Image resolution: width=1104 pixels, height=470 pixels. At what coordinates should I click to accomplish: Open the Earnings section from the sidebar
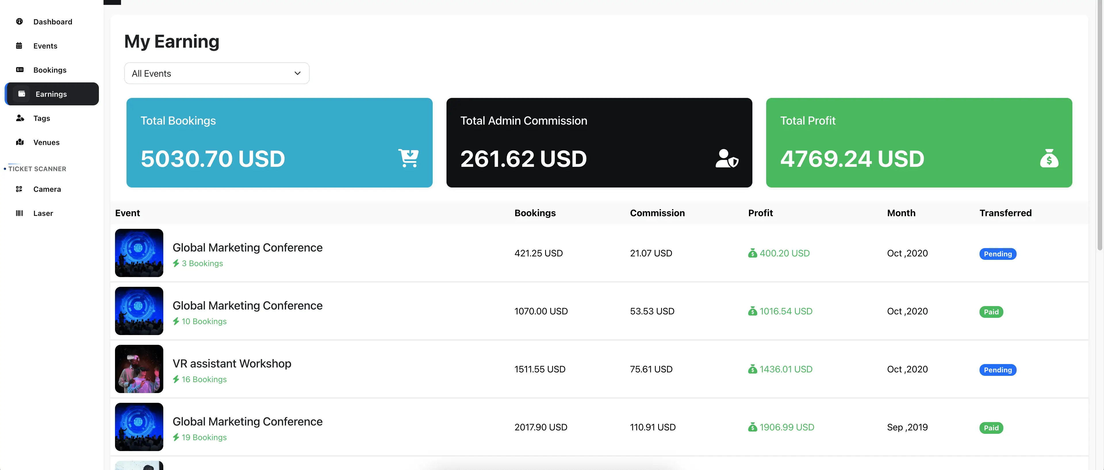pyautogui.click(x=51, y=94)
